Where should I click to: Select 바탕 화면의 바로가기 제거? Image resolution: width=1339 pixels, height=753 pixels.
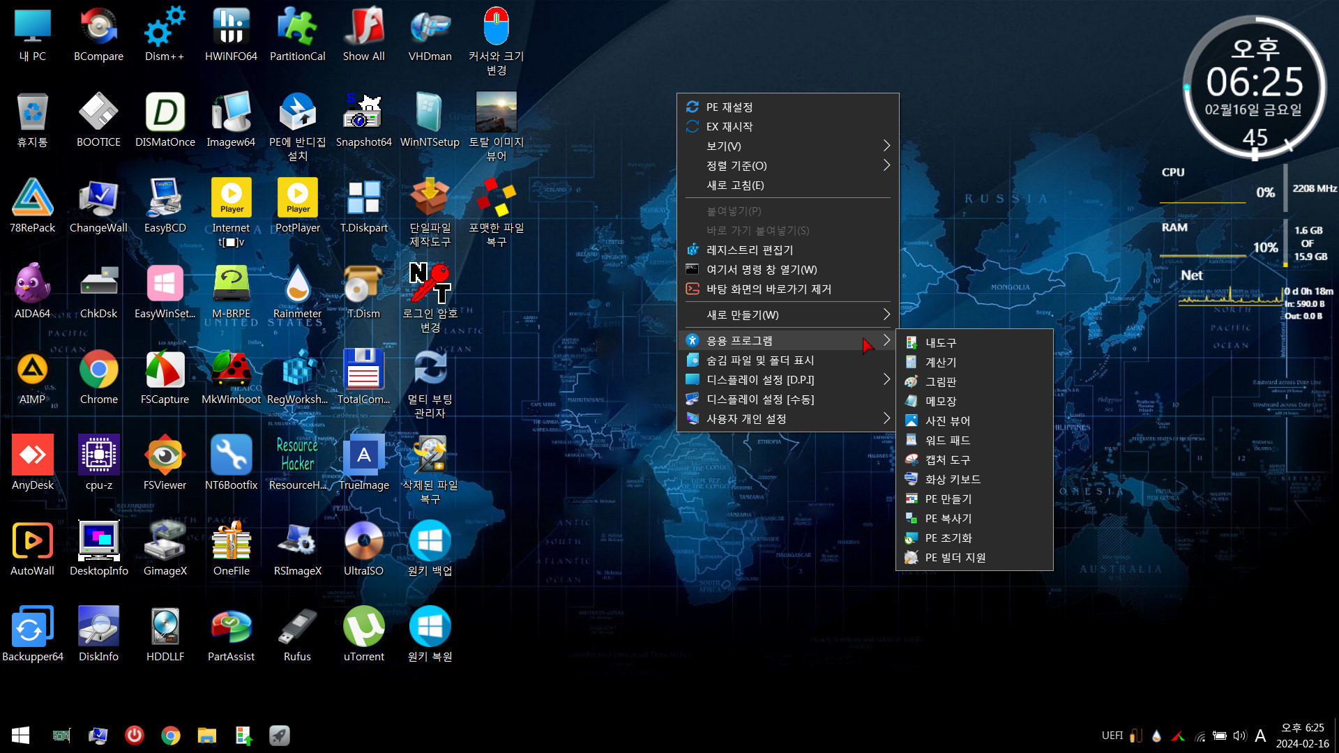pos(787,289)
